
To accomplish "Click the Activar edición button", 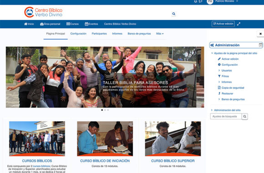I will click(223, 24).
